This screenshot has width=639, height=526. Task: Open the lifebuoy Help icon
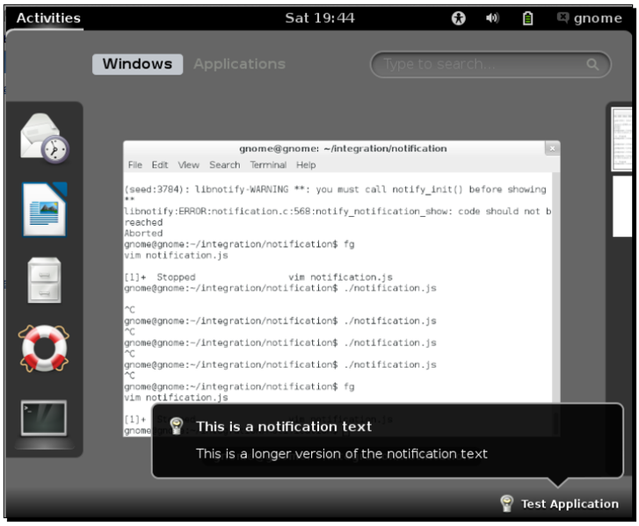click(44, 350)
